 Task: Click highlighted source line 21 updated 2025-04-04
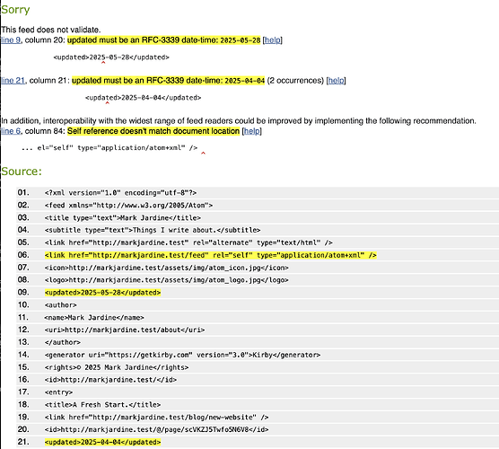pos(103,442)
